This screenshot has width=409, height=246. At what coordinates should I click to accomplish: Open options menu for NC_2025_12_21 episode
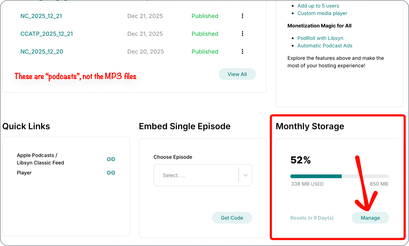click(x=242, y=16)
